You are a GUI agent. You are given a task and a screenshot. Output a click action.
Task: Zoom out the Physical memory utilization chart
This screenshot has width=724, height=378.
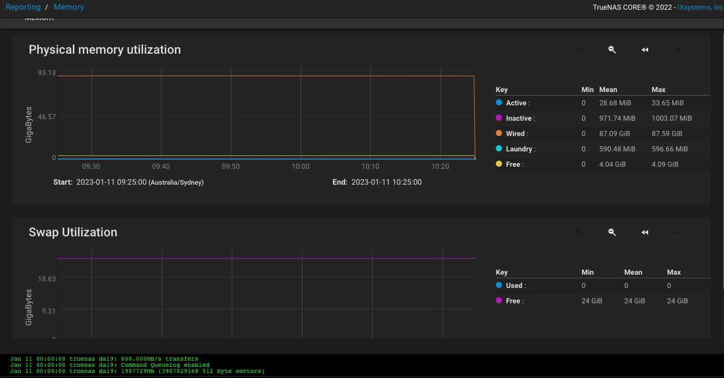click(612, 50)
